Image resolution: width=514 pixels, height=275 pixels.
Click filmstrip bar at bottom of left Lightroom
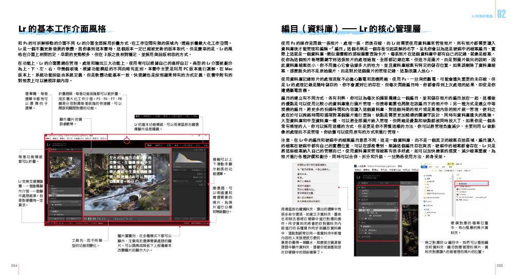point(127,223)
